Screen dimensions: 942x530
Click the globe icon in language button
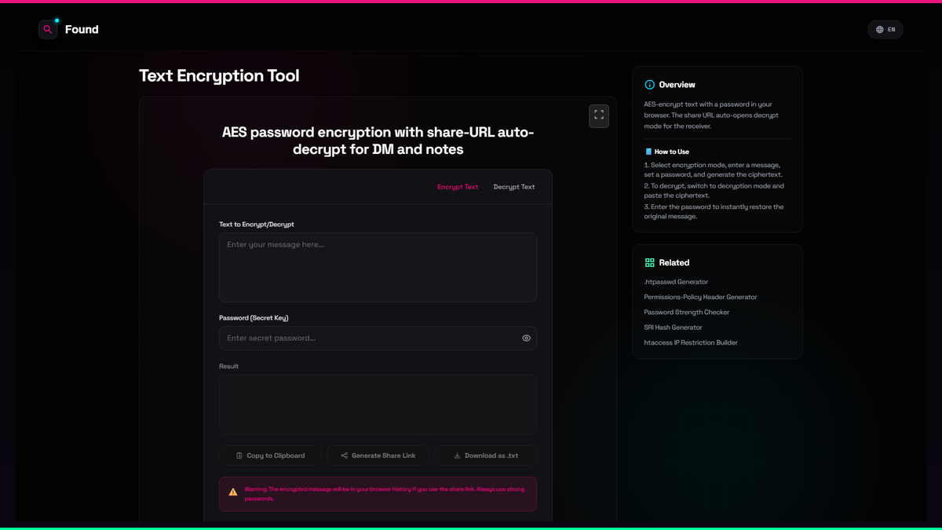pyautogui.click(x=880, y=30)
